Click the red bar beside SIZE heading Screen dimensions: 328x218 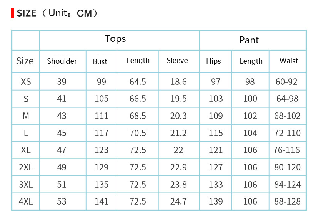coord(13,13)
